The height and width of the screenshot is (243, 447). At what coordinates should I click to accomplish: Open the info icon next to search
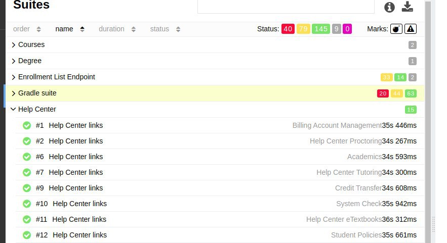point(389,8)
